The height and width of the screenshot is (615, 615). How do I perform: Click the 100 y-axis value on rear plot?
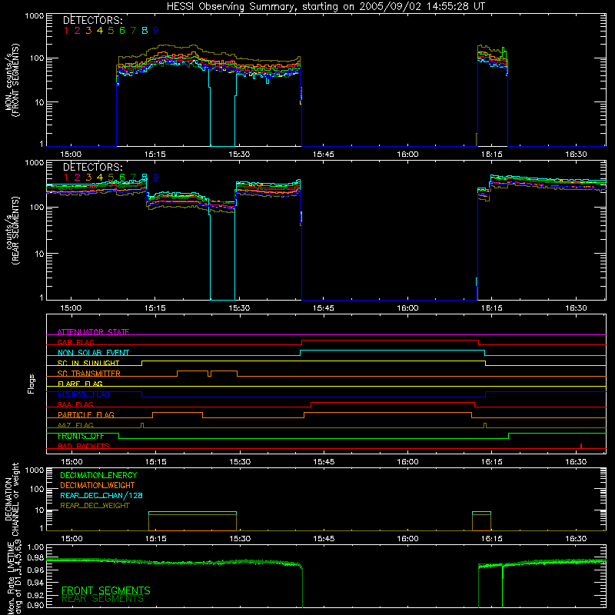click(x=36, y=207)
